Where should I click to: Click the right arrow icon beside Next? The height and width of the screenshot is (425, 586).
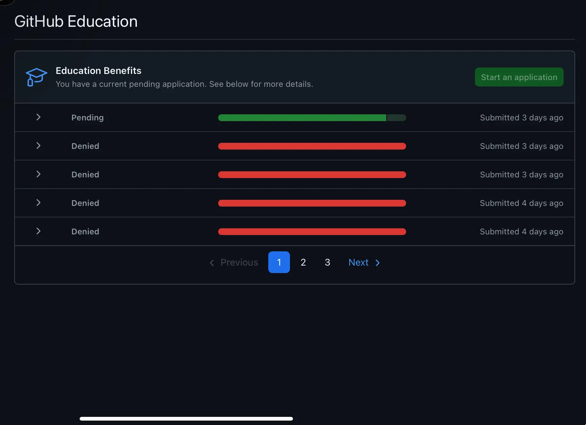click(x=378, y=263)
